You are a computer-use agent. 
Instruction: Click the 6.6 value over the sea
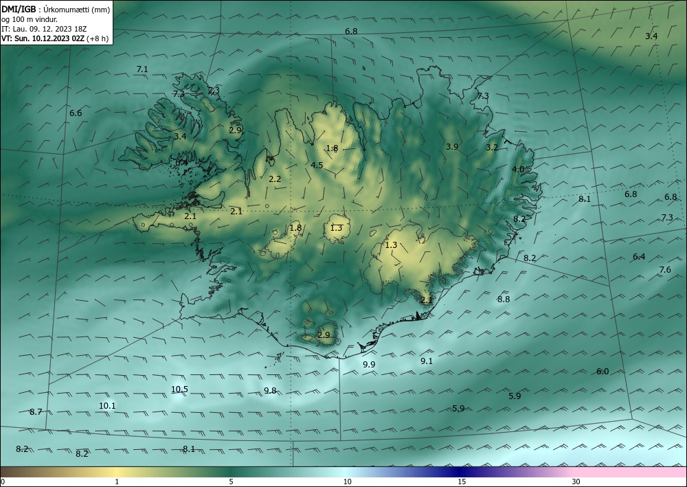coord(76,113)
